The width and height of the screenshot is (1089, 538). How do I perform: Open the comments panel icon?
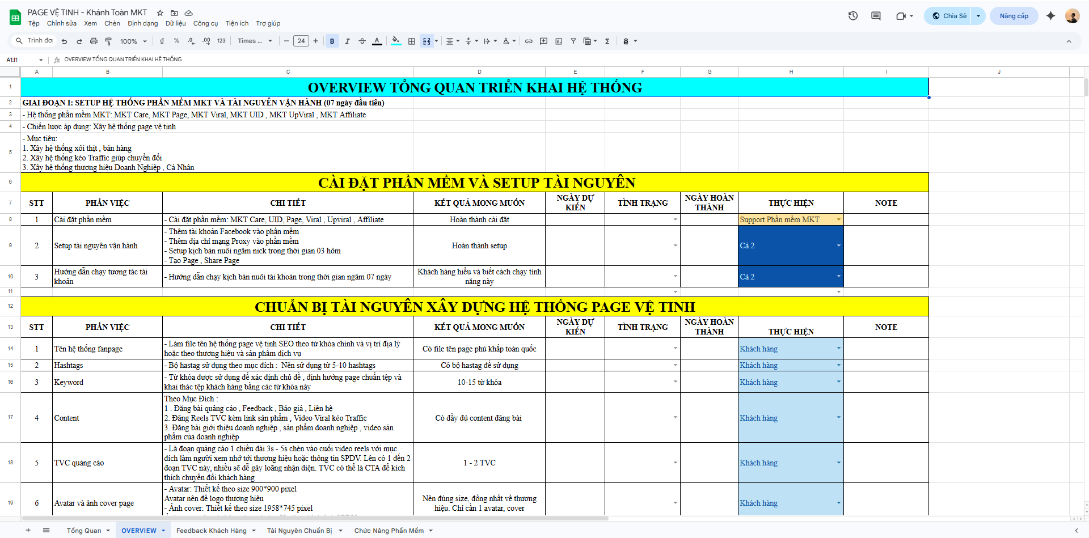876,16
